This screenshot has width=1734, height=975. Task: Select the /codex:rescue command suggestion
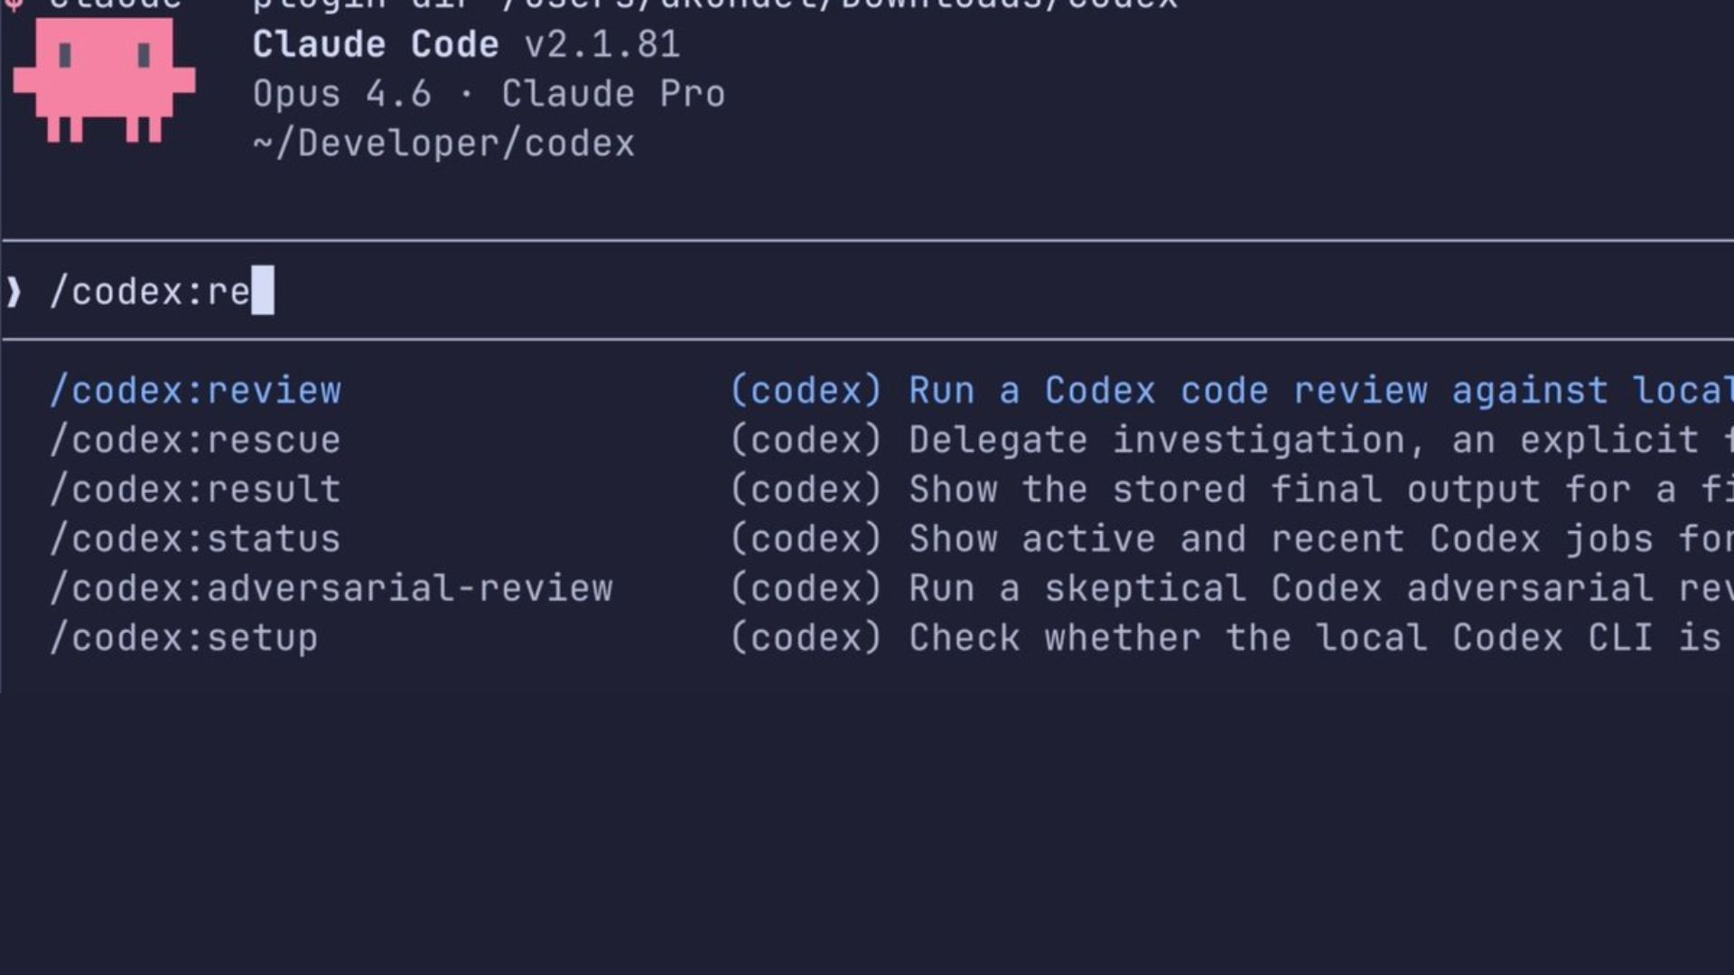tap(196, 441)
